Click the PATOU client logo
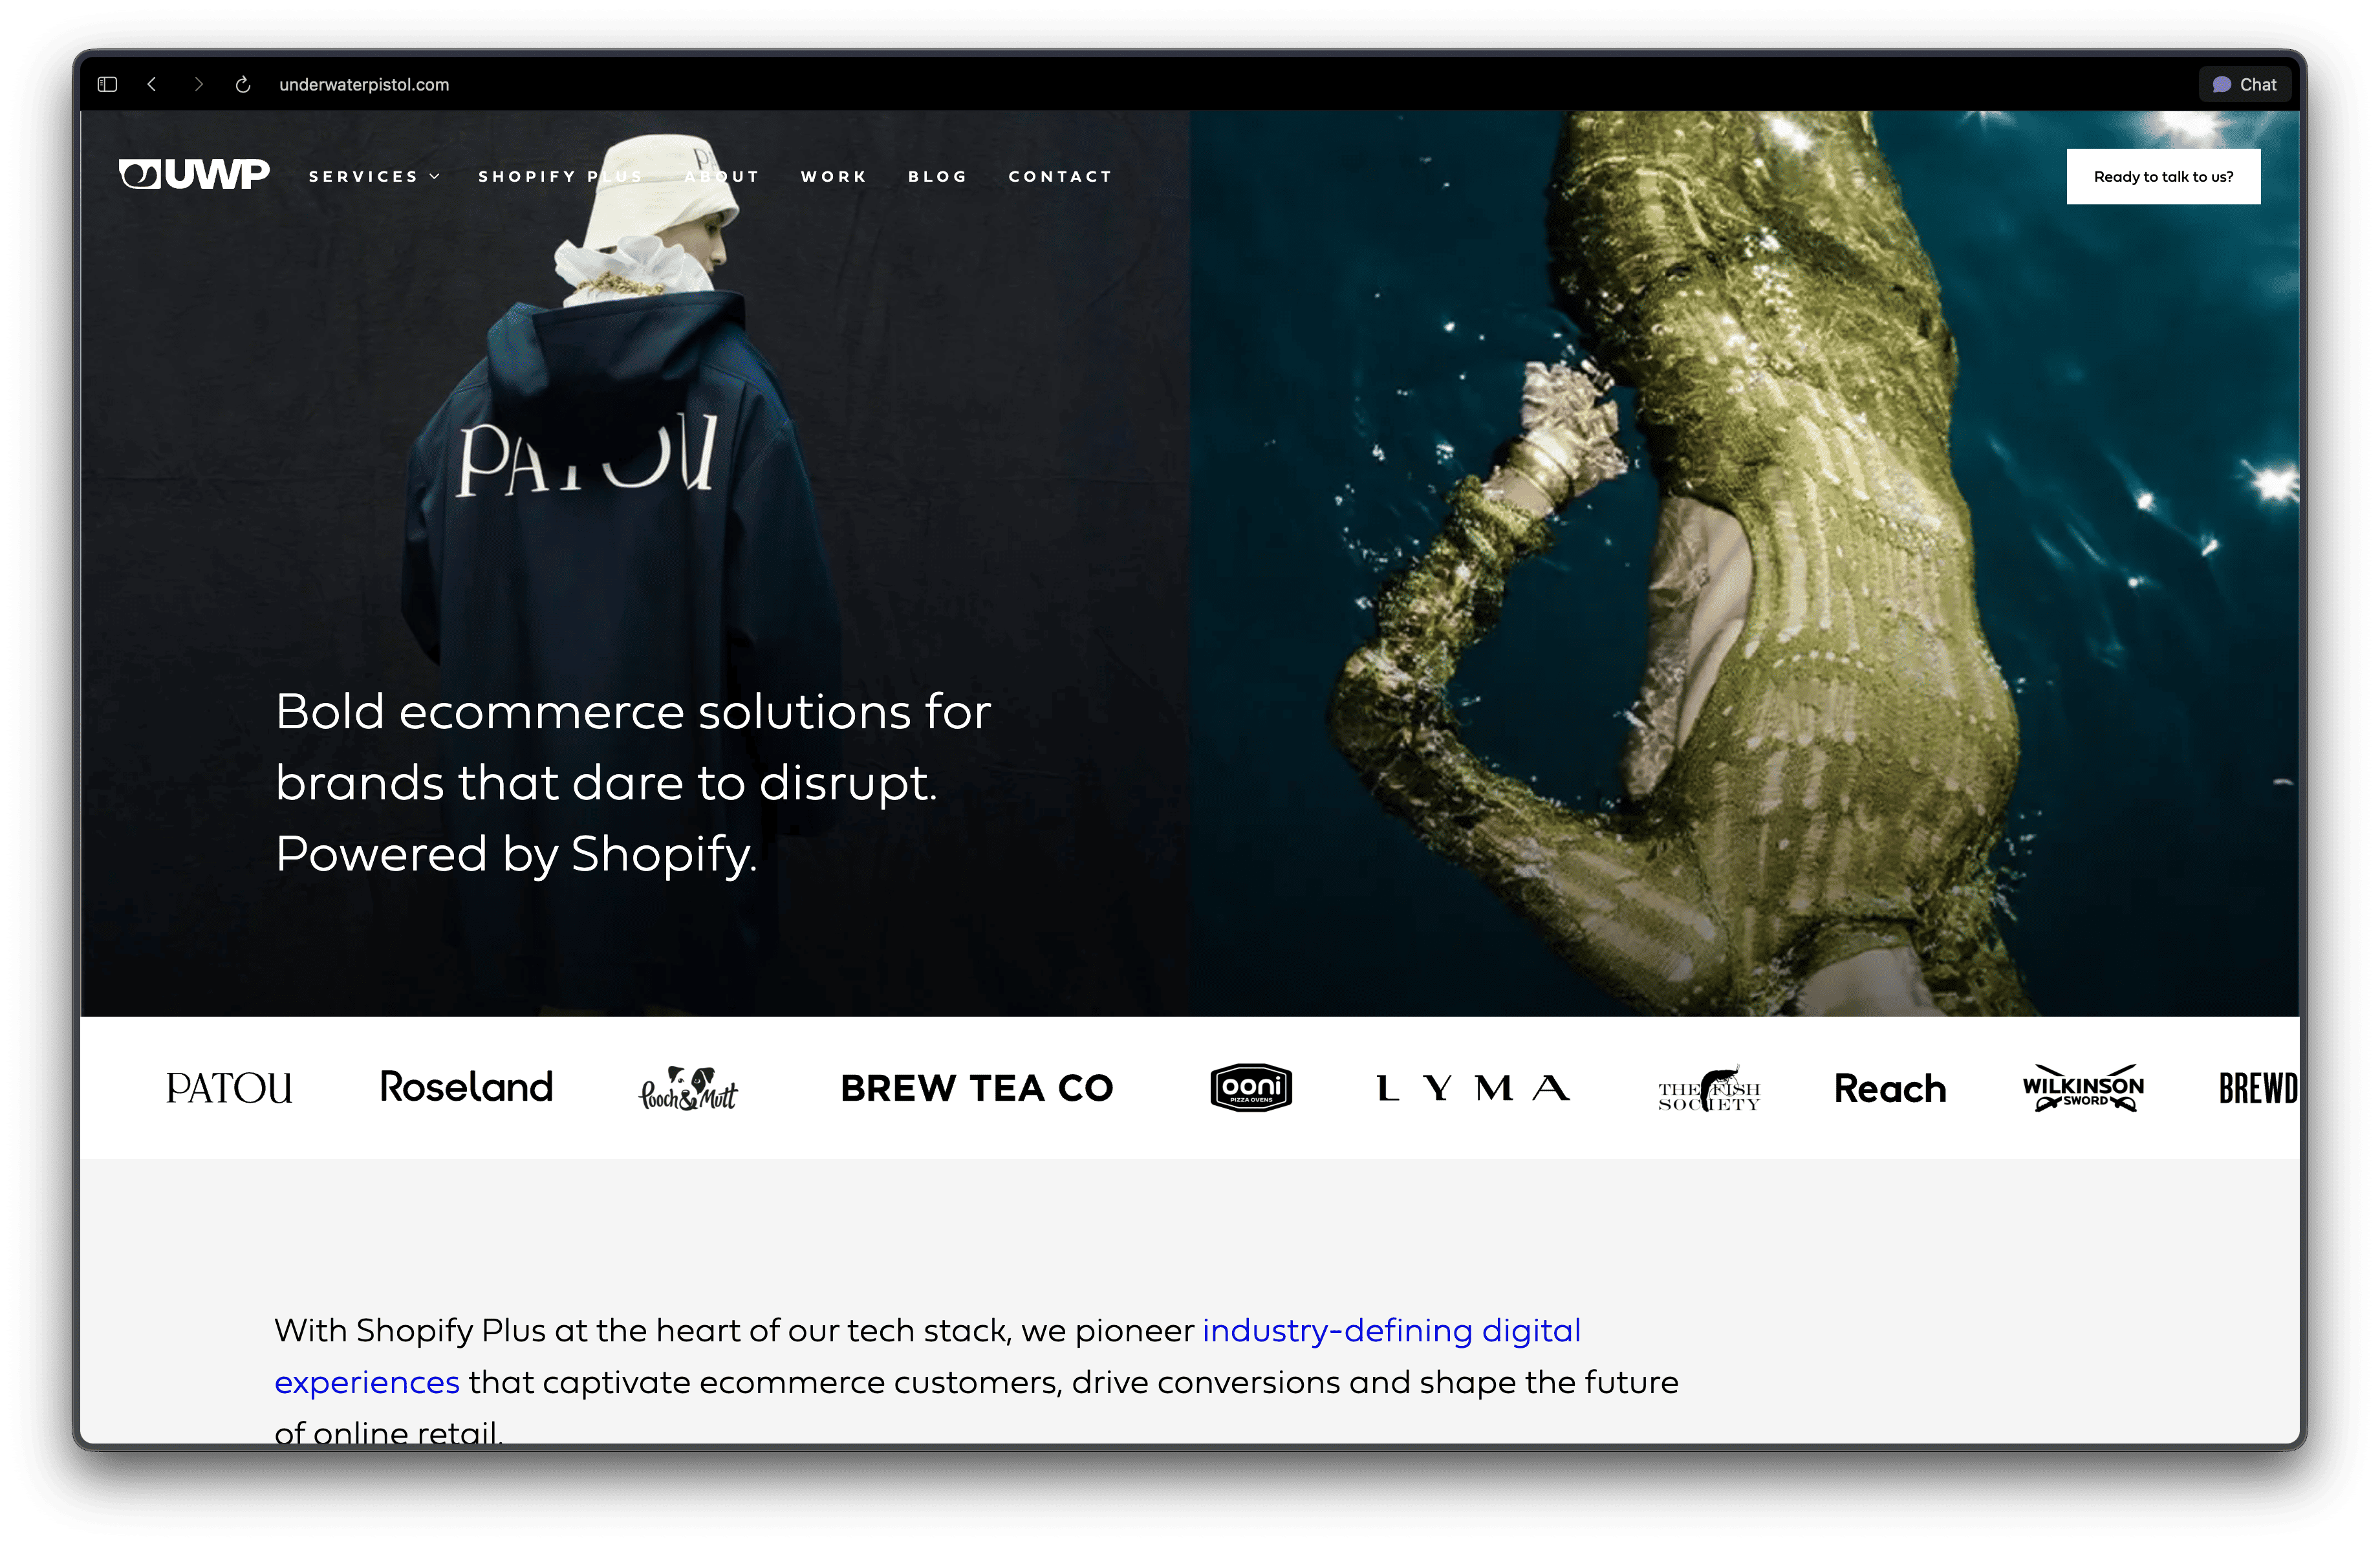Screen dimensions: 2380x1547 [229, 1088]
